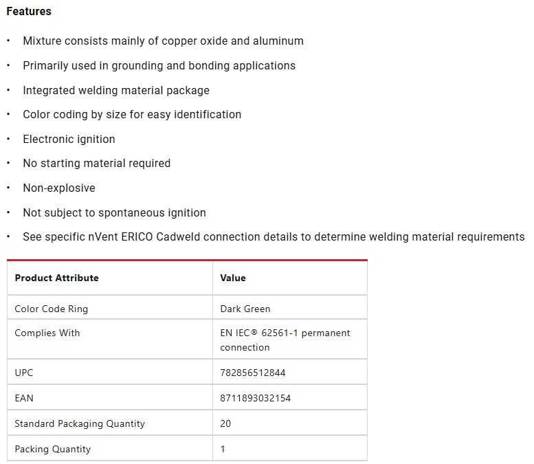The height and width of the screenshot is (464, 534).
Task: Select the Electronic ignition bullet
Action: coord(69,139)
